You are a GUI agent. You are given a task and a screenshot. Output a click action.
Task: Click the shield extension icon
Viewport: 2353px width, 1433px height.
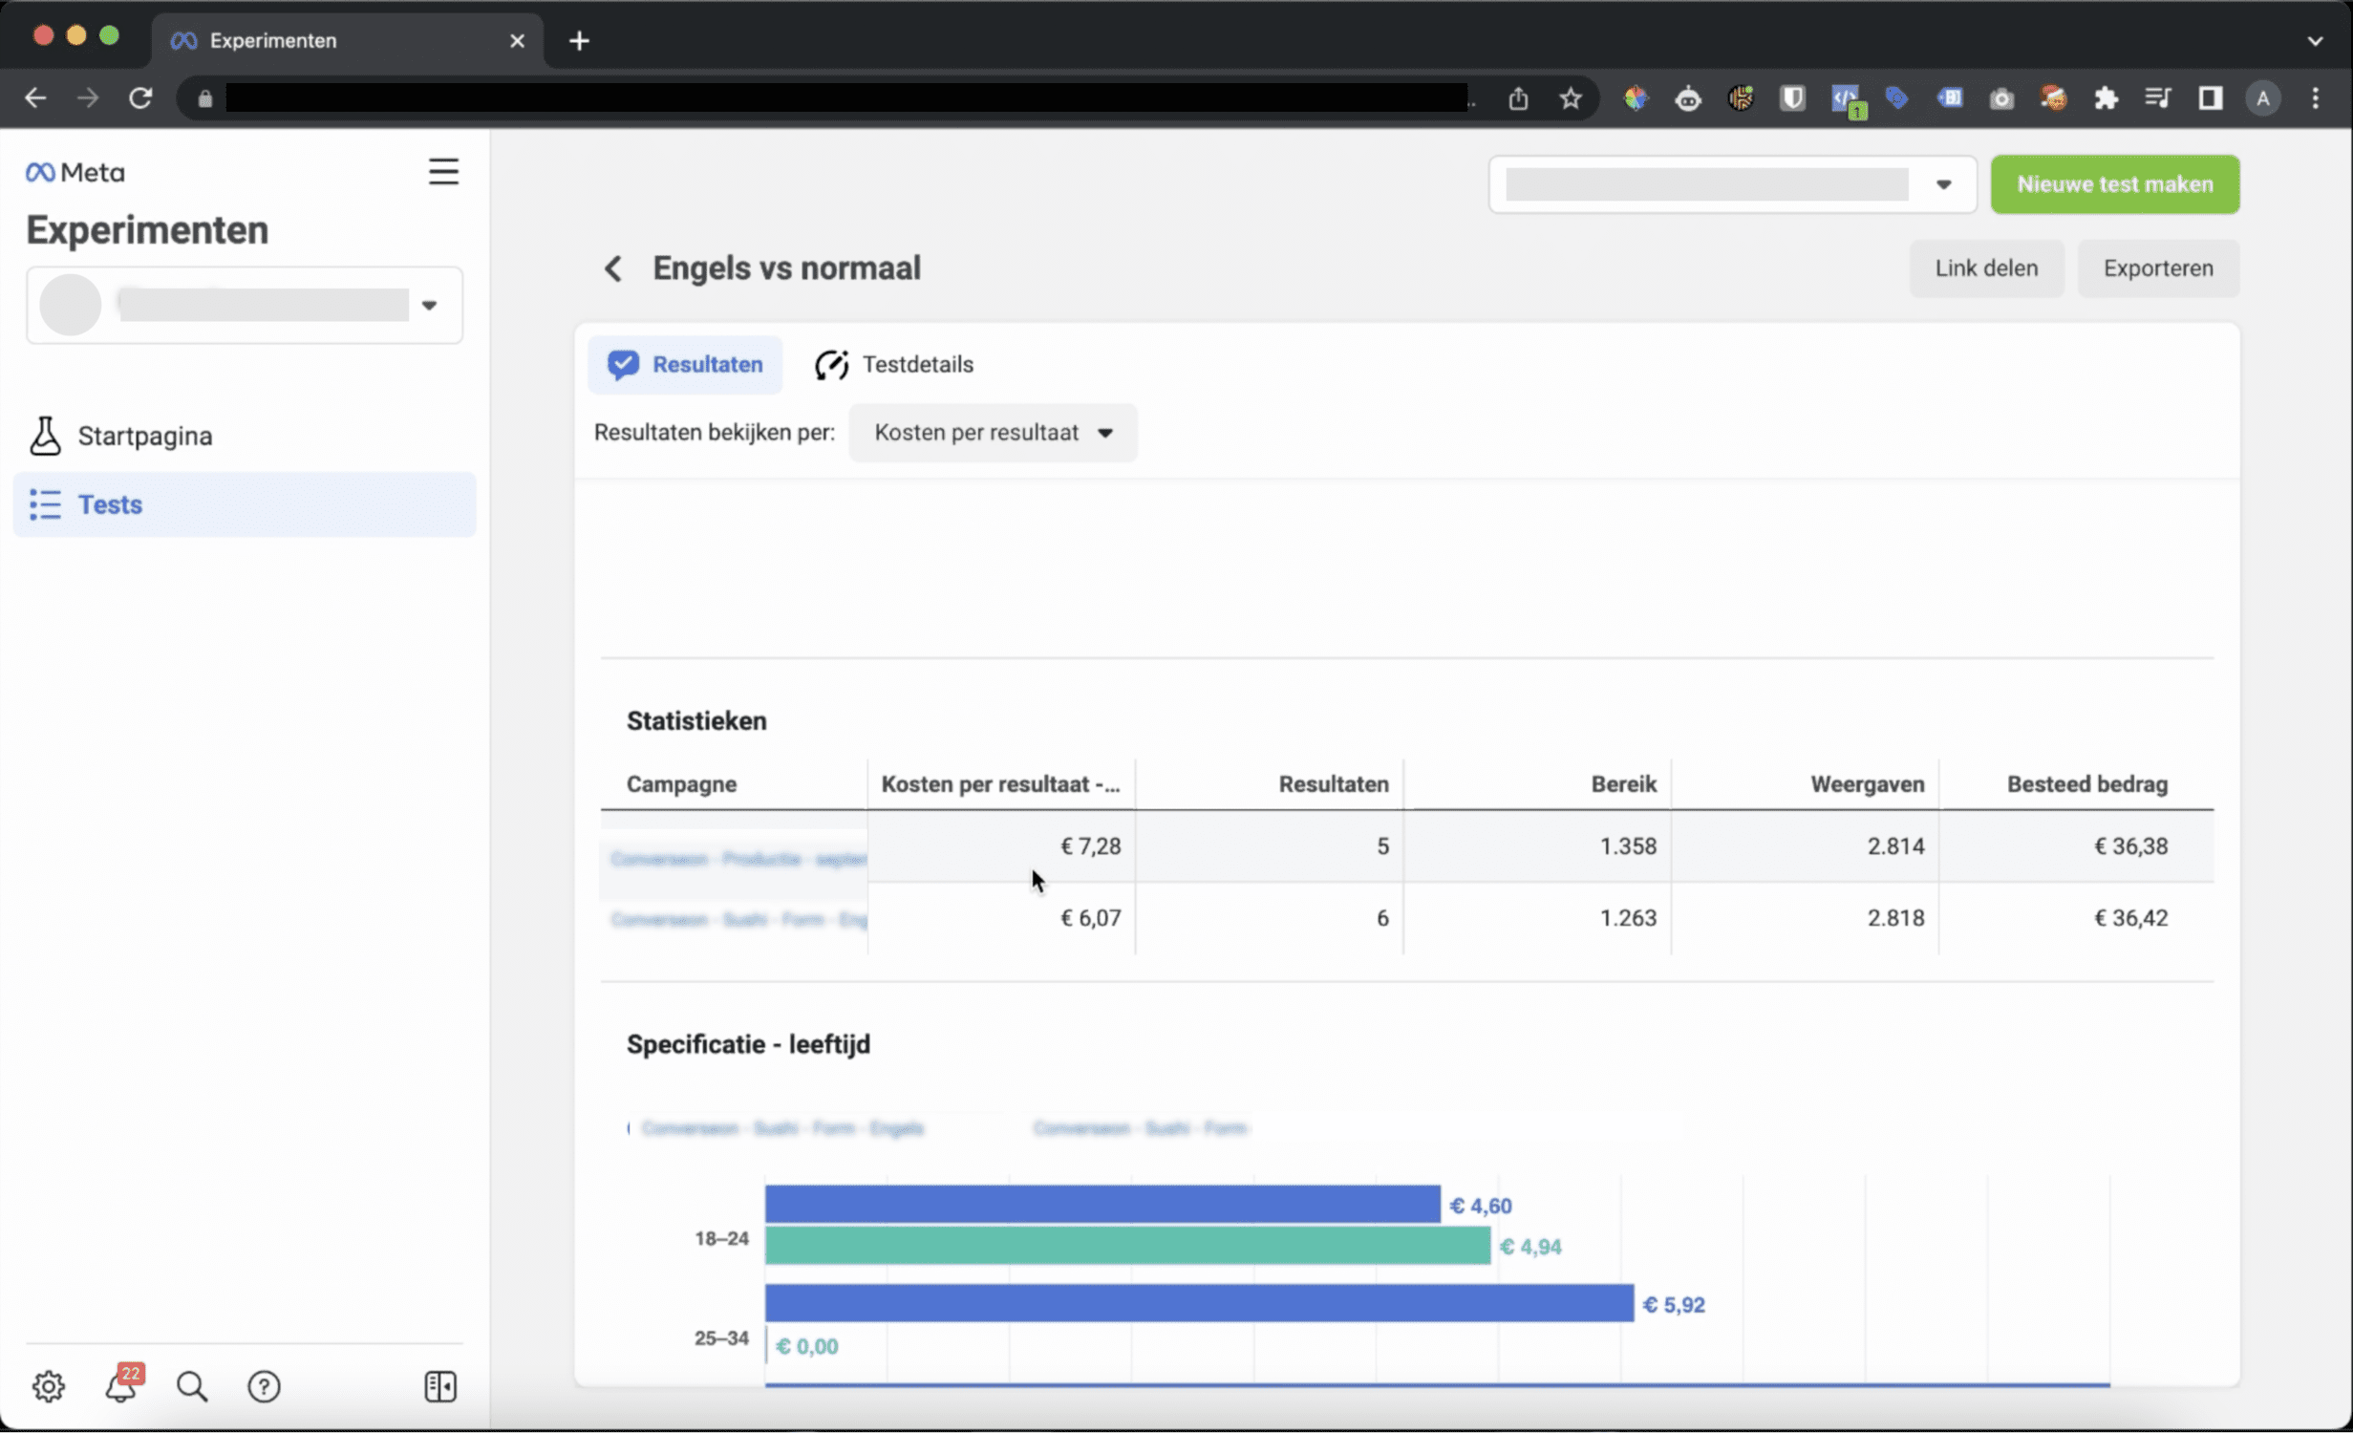click(x=1792, y=98)
